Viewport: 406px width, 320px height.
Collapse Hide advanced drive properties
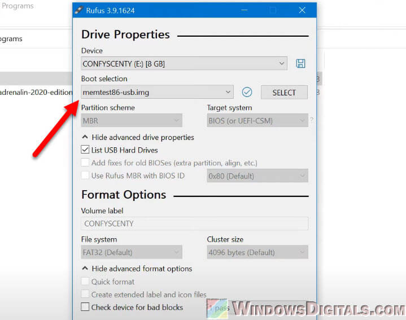(x=138, y=137)
